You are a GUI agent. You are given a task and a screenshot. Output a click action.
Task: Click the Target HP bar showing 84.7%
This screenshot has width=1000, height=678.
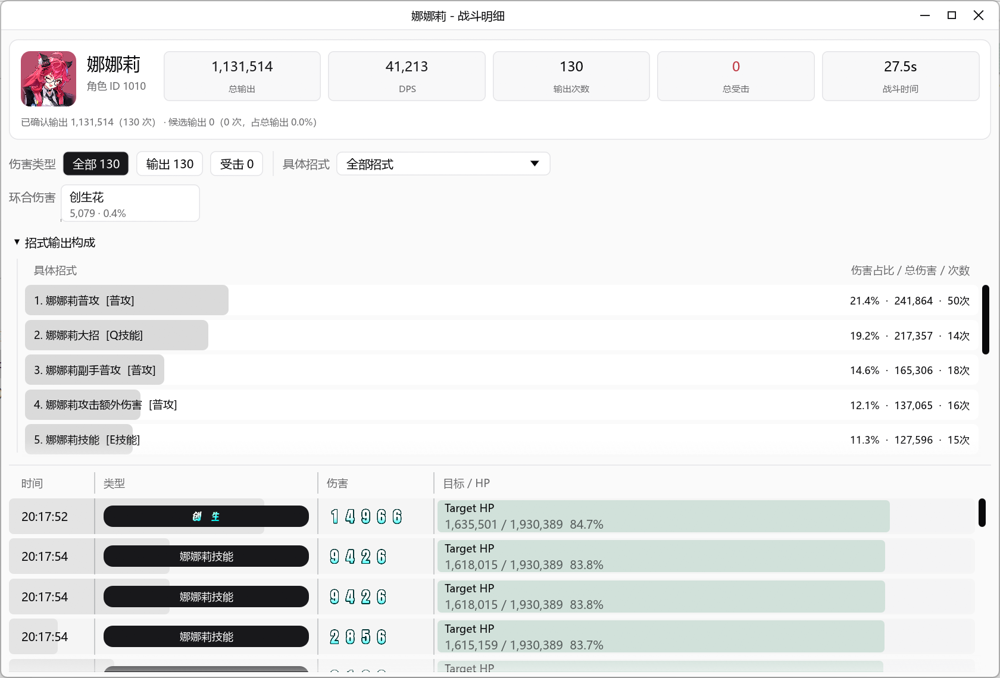click(x=664, y=516)
